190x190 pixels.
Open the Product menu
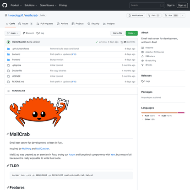click(16, 5)
